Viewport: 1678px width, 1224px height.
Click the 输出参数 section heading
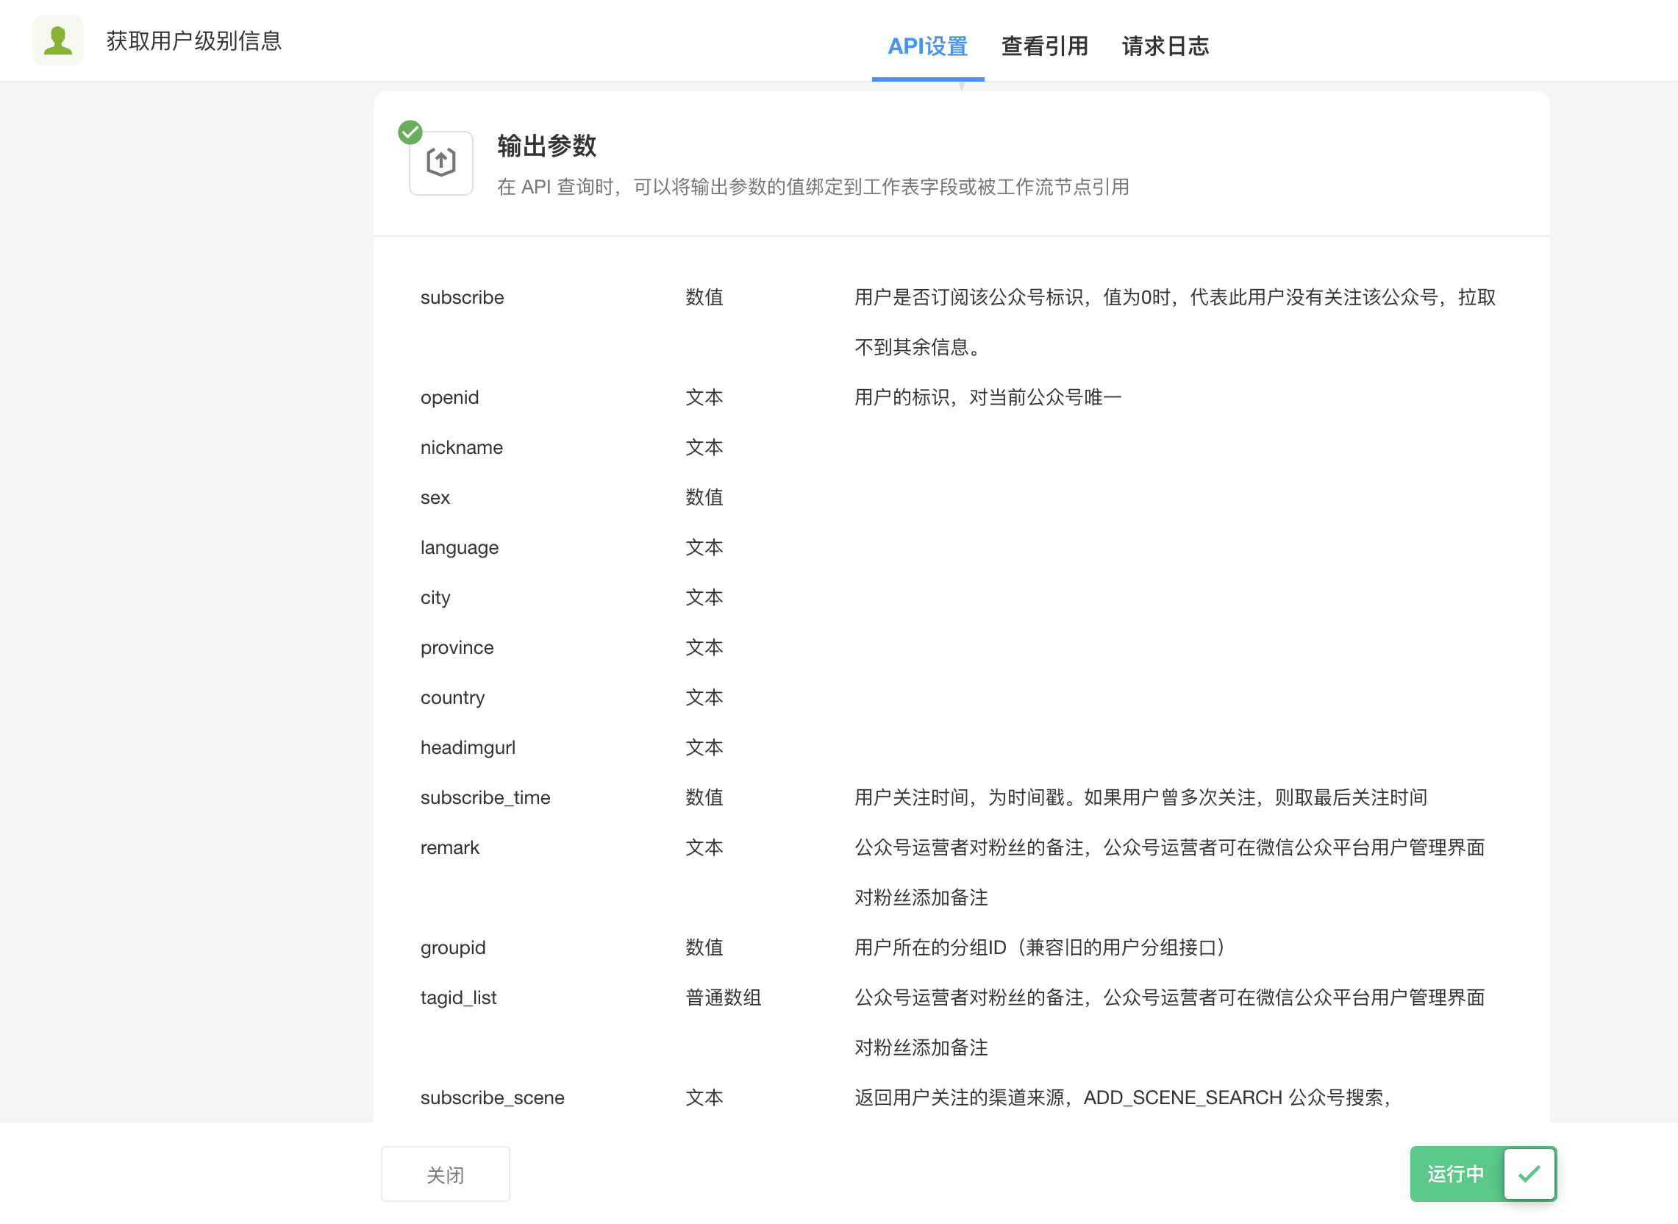click(x=546, y=145)
